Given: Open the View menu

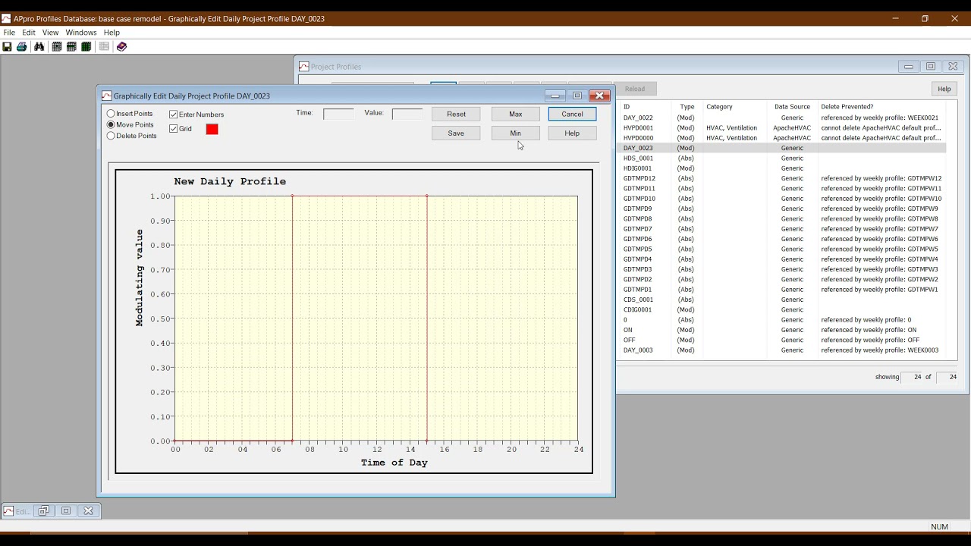Looking at the screenshot, I should (x=50, y=33).
